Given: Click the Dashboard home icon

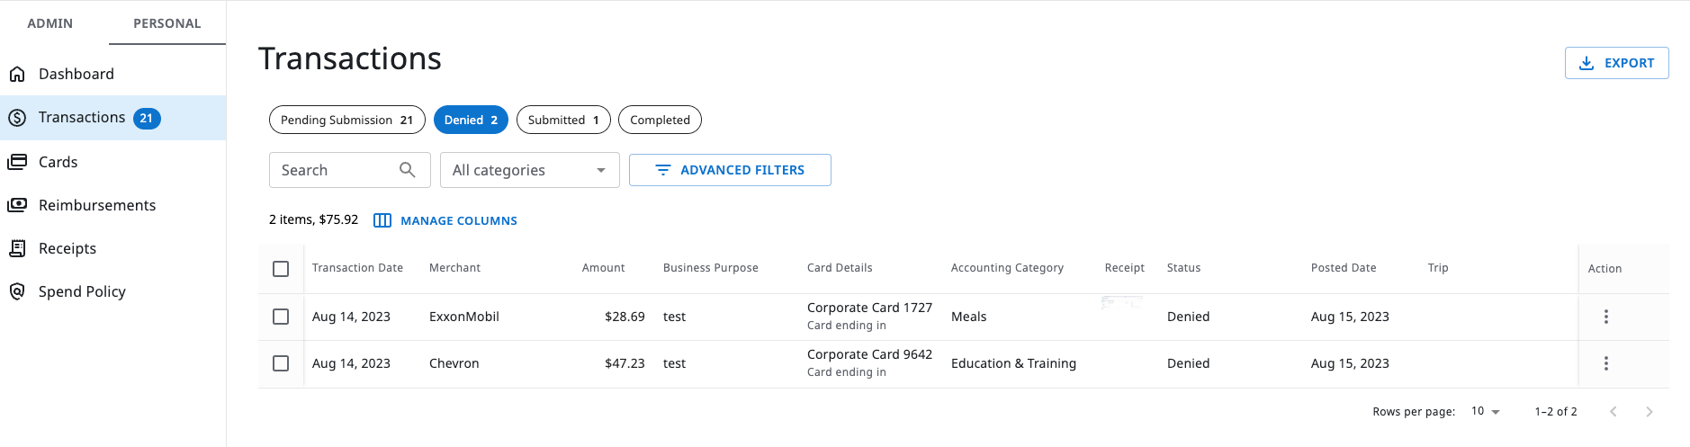Looking at the screenshot, I should (17, 75).
